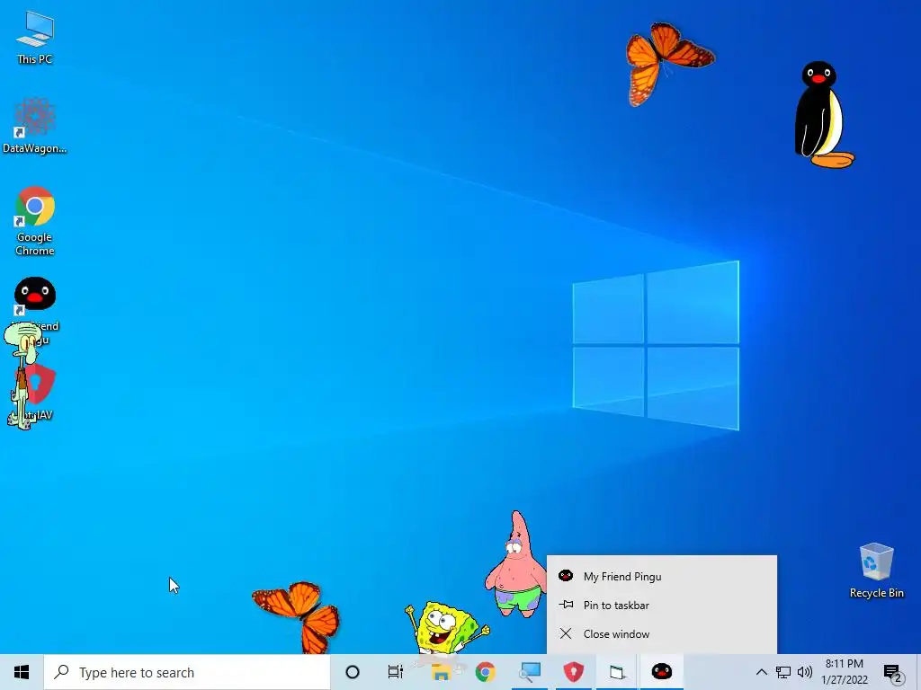Open the clock showing 8:11 PM
The height and width of the screenshot is (690, 921).
coord(845,672)
